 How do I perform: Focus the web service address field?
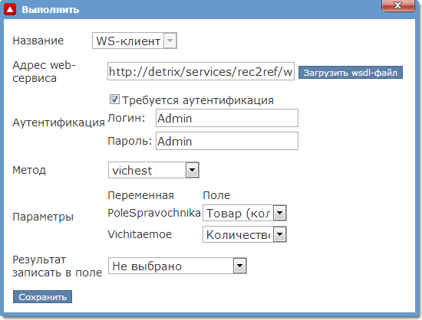point(201,71)
